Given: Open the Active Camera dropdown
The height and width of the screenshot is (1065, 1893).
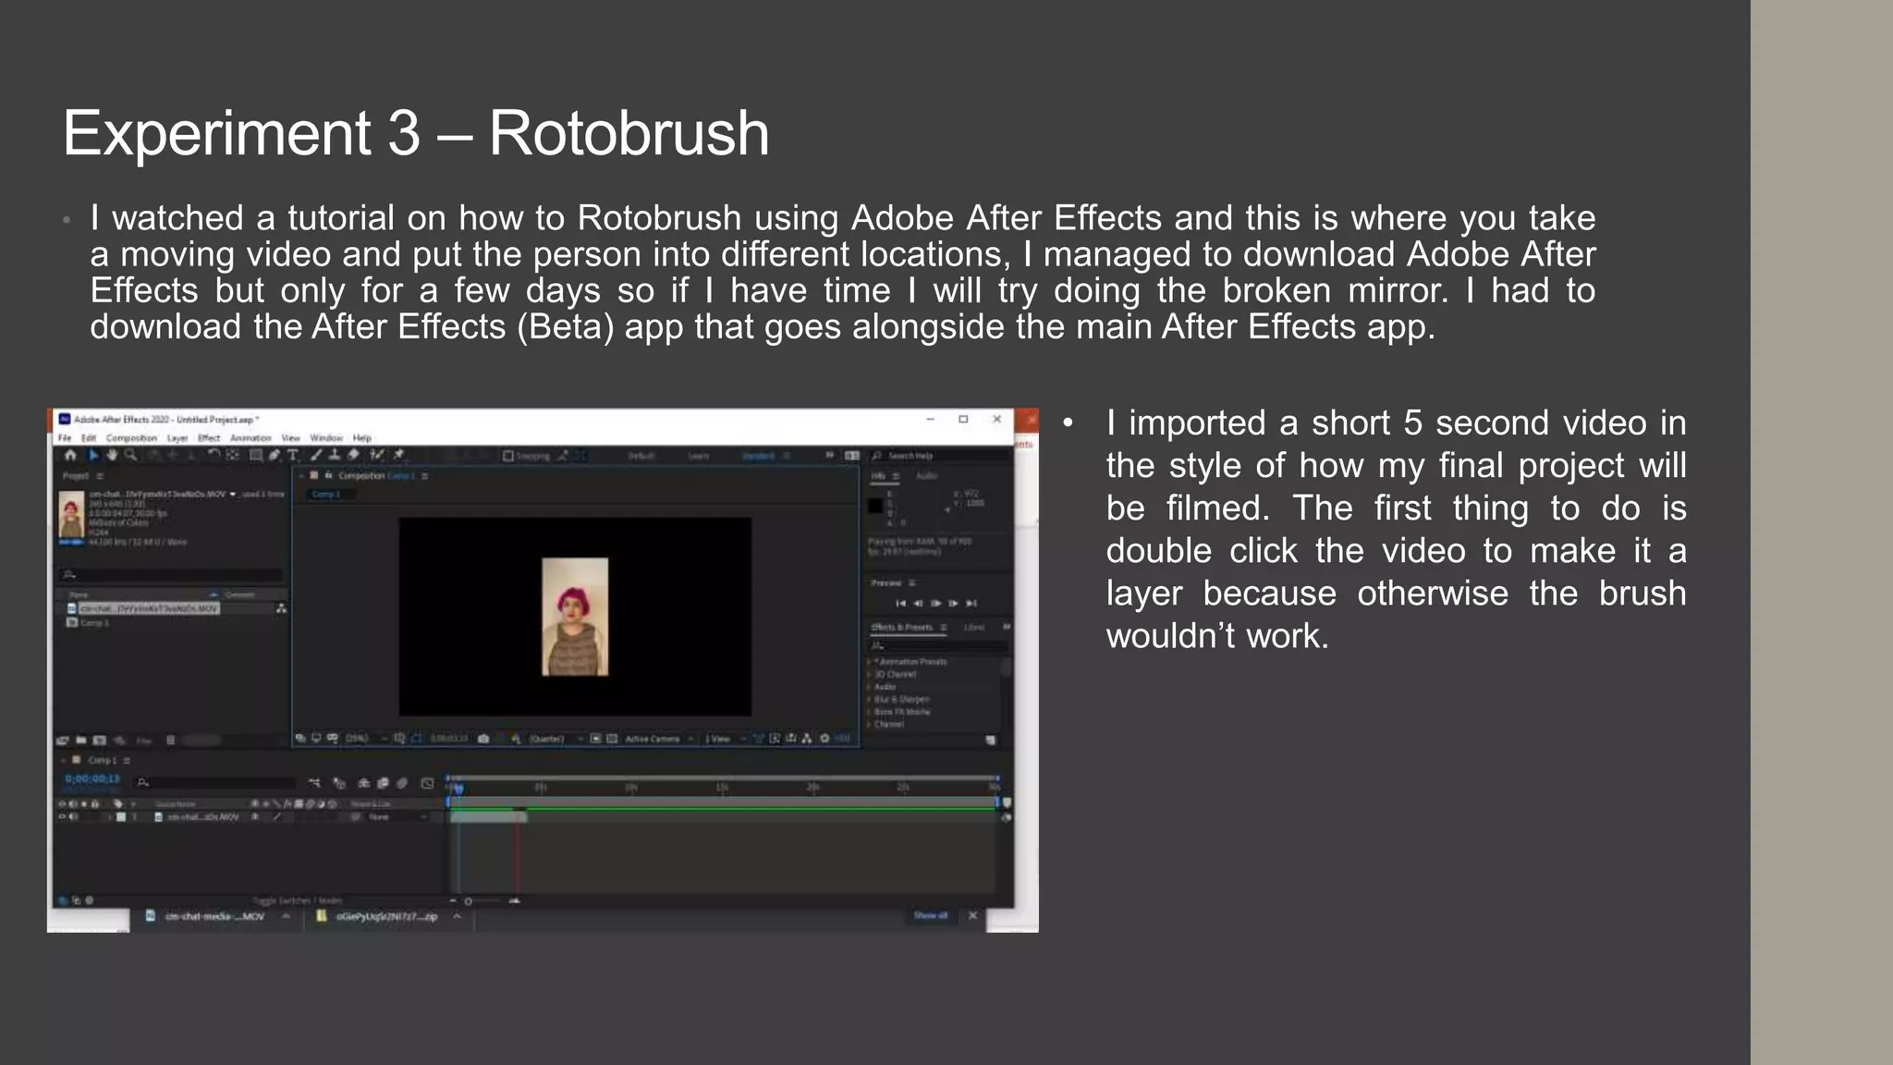Looking at the screenshot, I should pos(658,739).
